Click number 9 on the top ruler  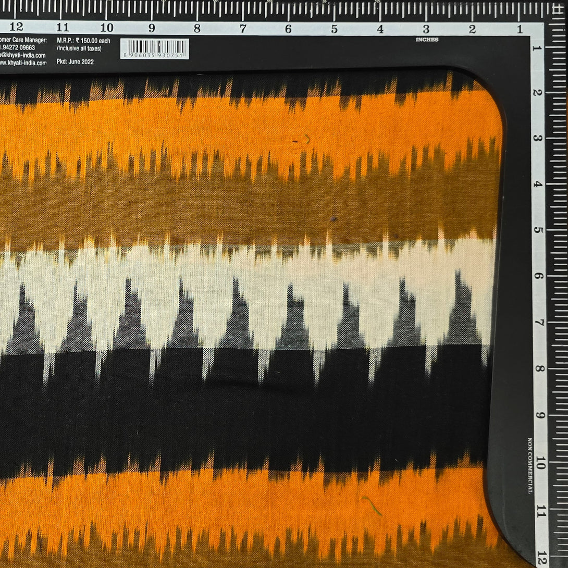point(152,29)
